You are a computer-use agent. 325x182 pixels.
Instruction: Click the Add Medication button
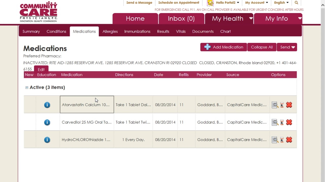coord(223,47)
